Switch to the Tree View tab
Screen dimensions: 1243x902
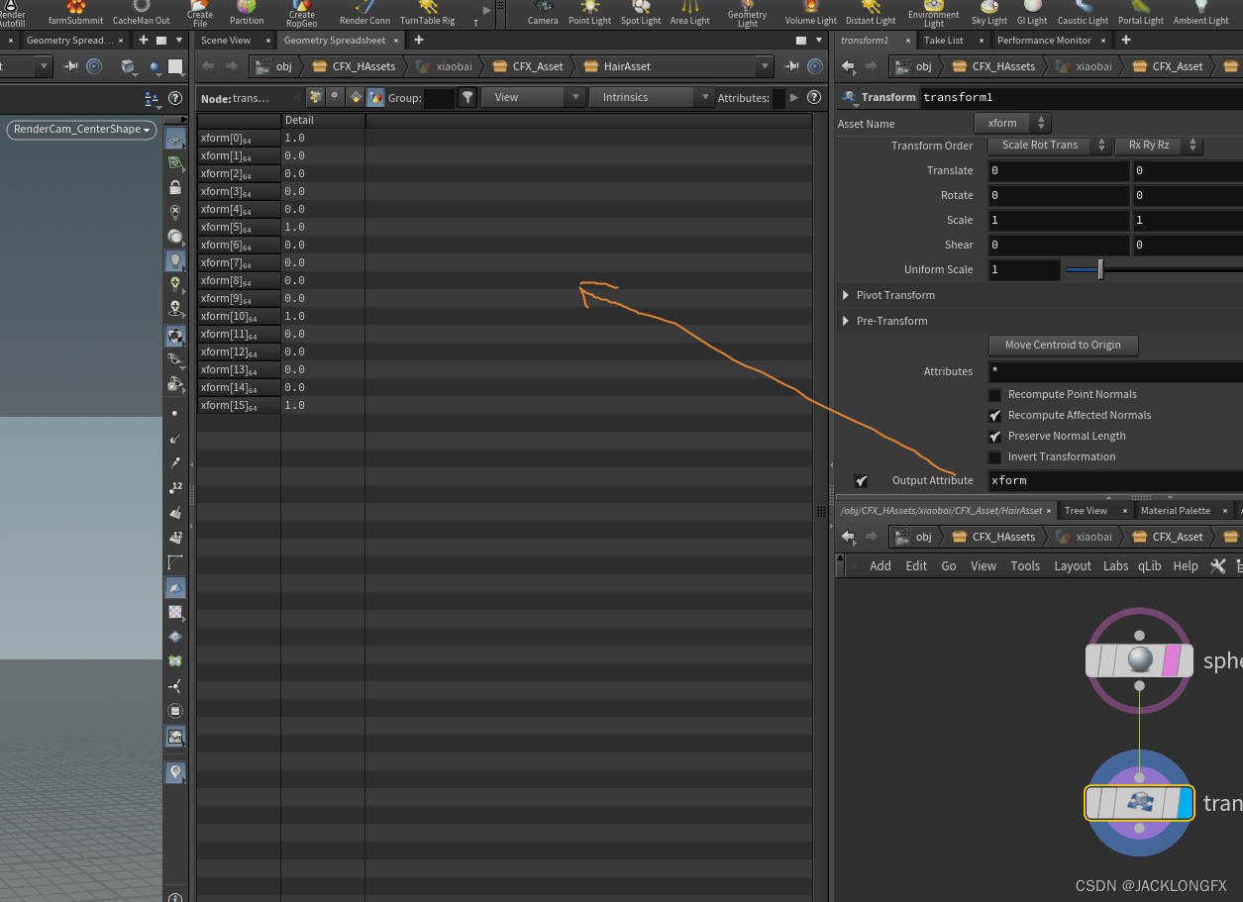pos(1086,510)
